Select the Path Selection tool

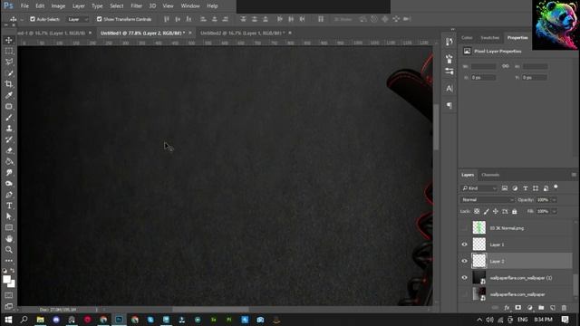click(9, 216)
